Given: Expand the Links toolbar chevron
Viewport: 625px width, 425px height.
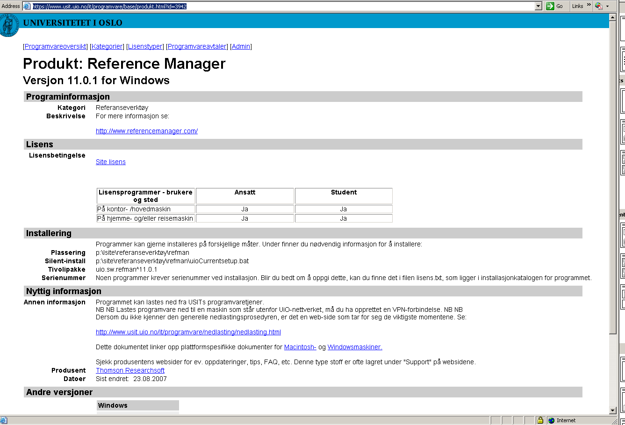Looking at the screenshot, I should (589, 5).
